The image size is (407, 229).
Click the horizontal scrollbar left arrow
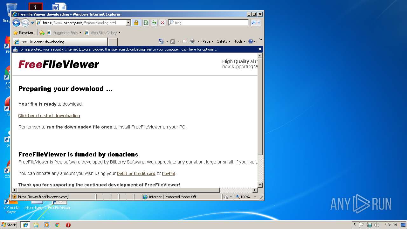coord(15,190)
